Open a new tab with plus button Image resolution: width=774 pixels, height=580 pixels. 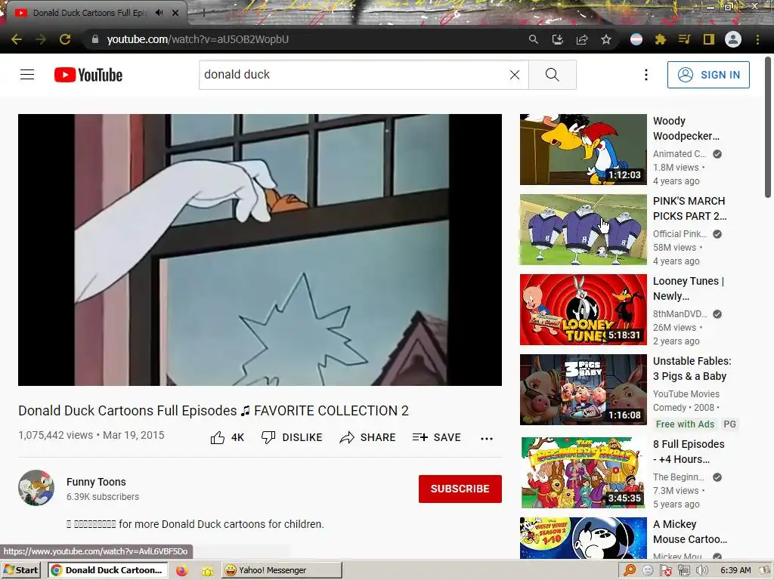pos(203,13)
